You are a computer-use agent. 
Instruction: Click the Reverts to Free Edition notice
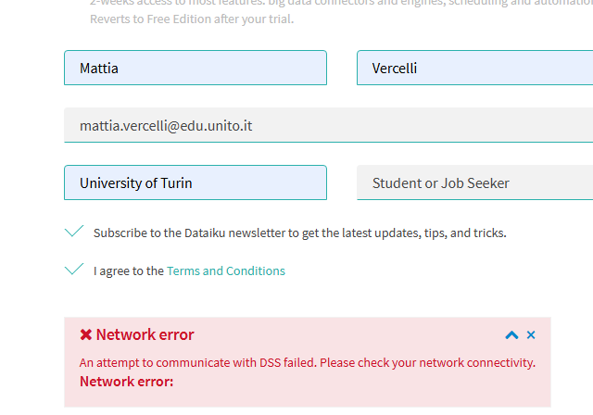[192, 19]
